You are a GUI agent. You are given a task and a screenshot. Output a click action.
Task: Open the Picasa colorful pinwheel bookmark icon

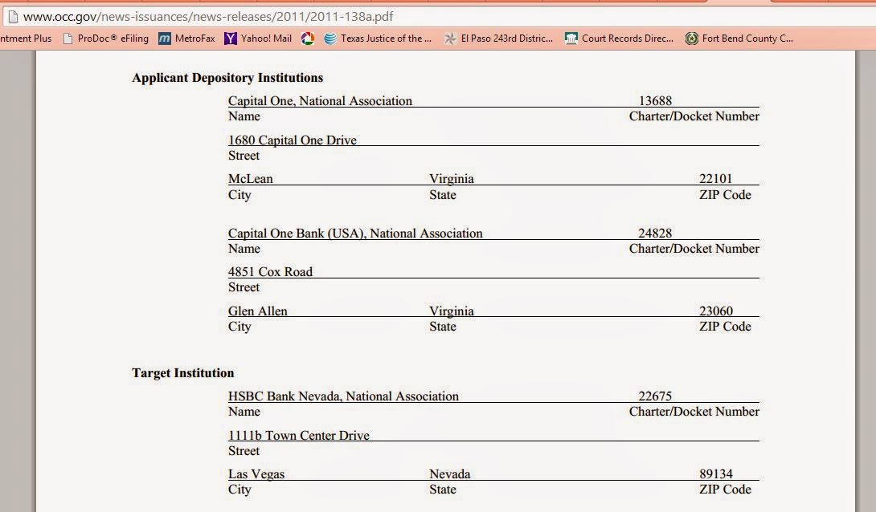[x=307, y=39]
